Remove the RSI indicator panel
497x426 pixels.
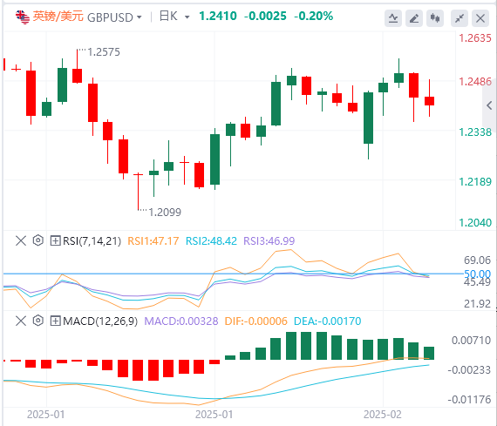21,240
